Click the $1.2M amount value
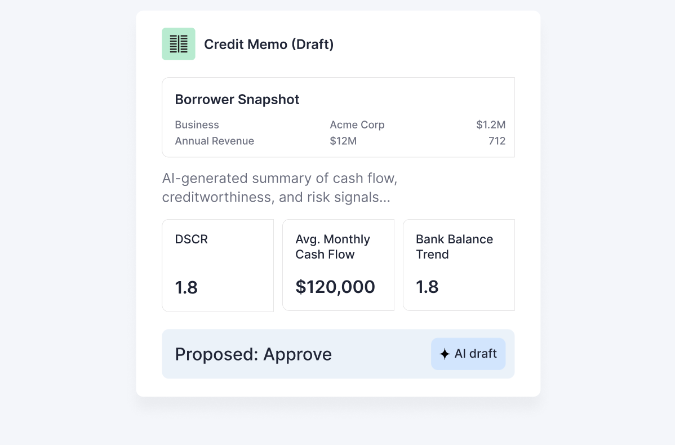Screen dimensions: 675x445 coord(491,125)
